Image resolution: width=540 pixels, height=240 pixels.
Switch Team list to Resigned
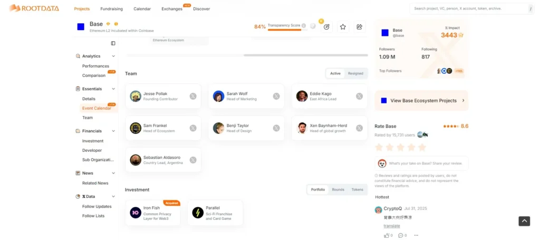[355, 73]
